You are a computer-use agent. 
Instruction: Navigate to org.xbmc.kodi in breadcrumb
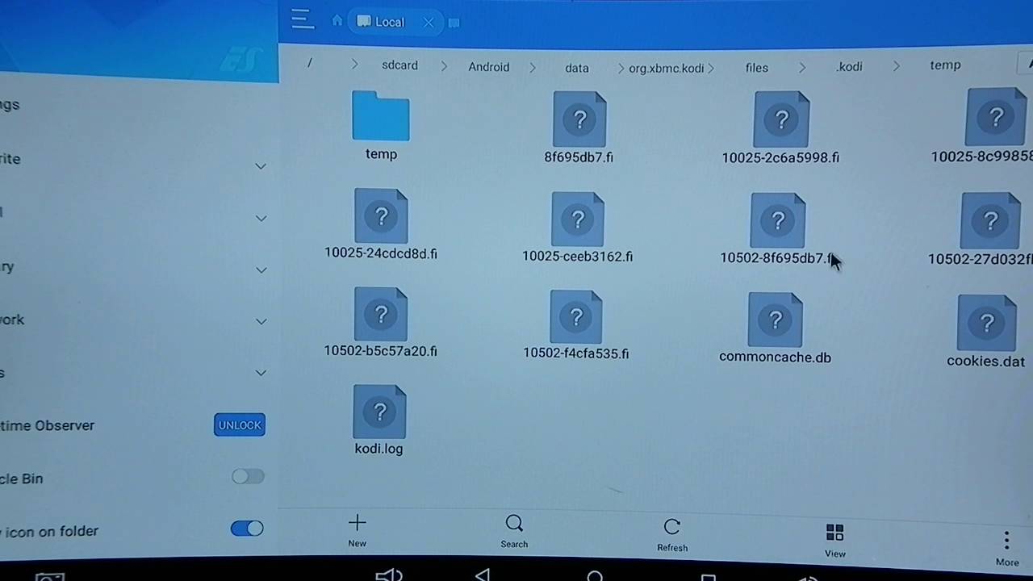click(667, 69)
